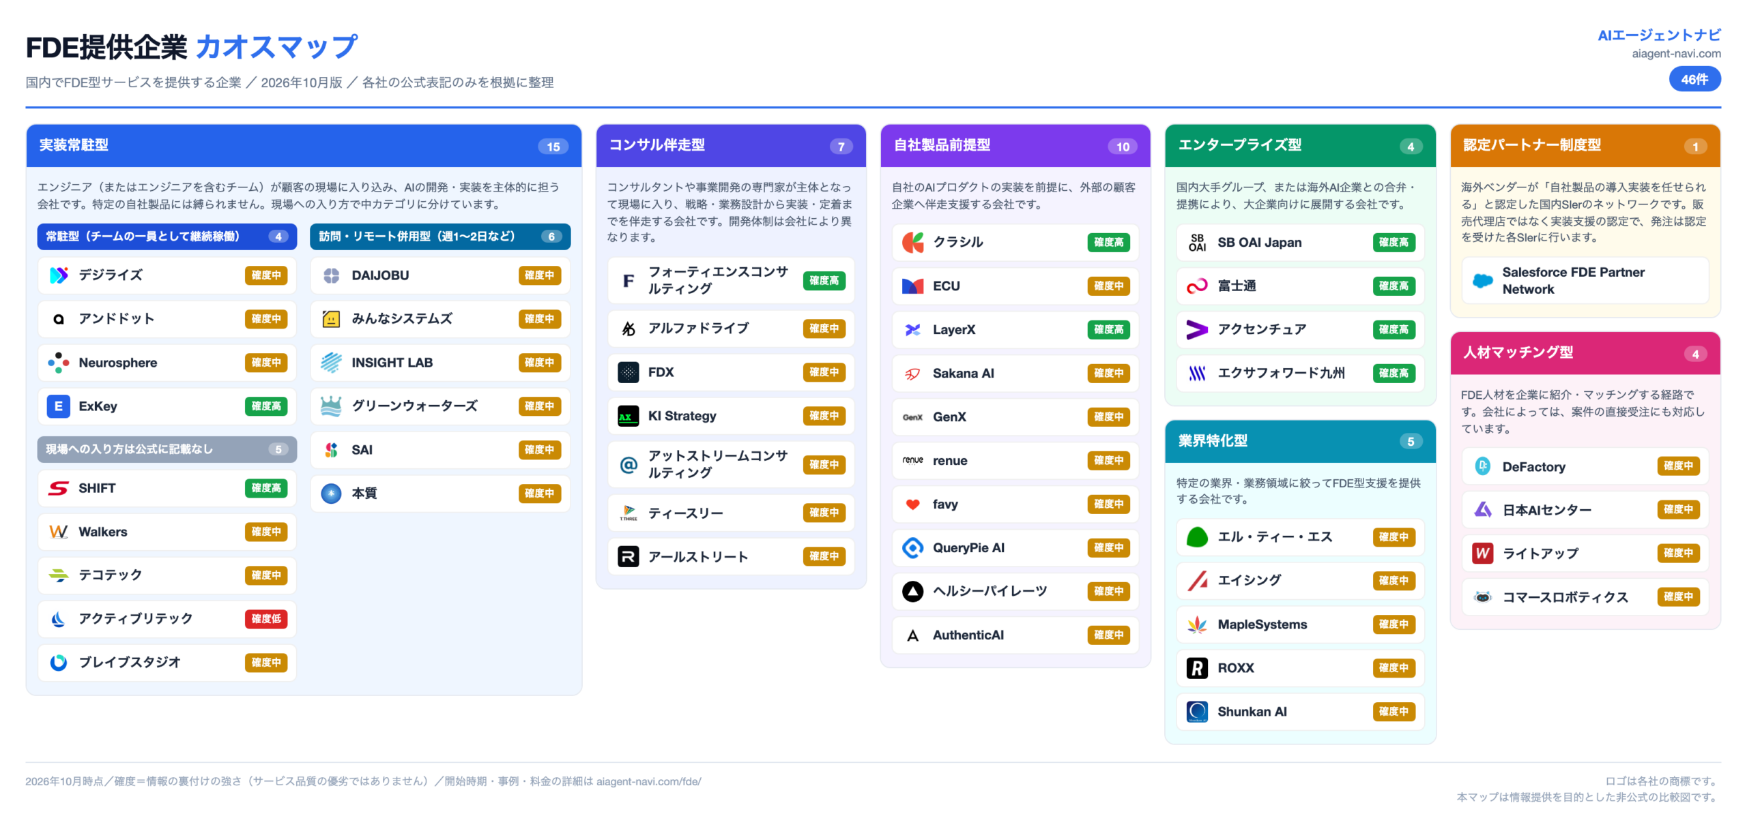Open the DeFactory company card
This screenshot has height=831, width=1747.
[1585, 466]
